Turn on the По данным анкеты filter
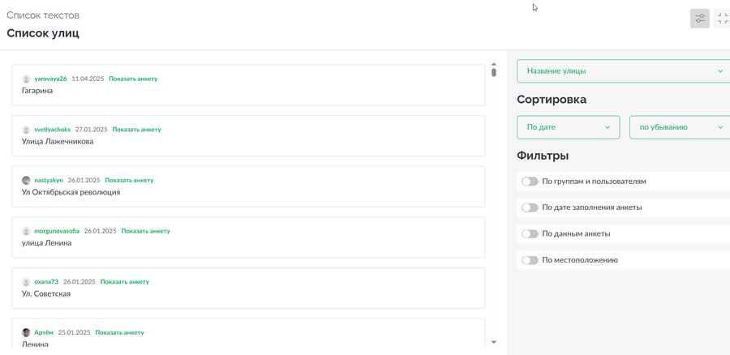 pyautogui.click(x=530, y=234)
